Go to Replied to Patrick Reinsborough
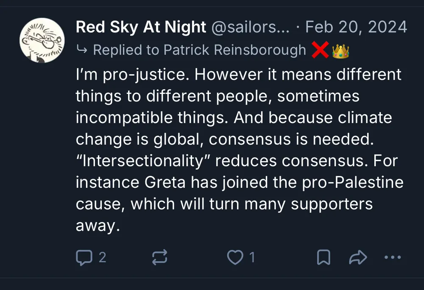The height and width of the screenshot is (290, 424). [199, 50]
